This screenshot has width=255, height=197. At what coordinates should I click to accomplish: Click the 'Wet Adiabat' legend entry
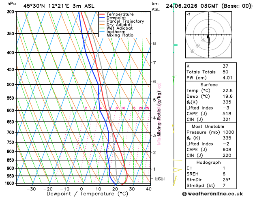click(x=116, y=28)
